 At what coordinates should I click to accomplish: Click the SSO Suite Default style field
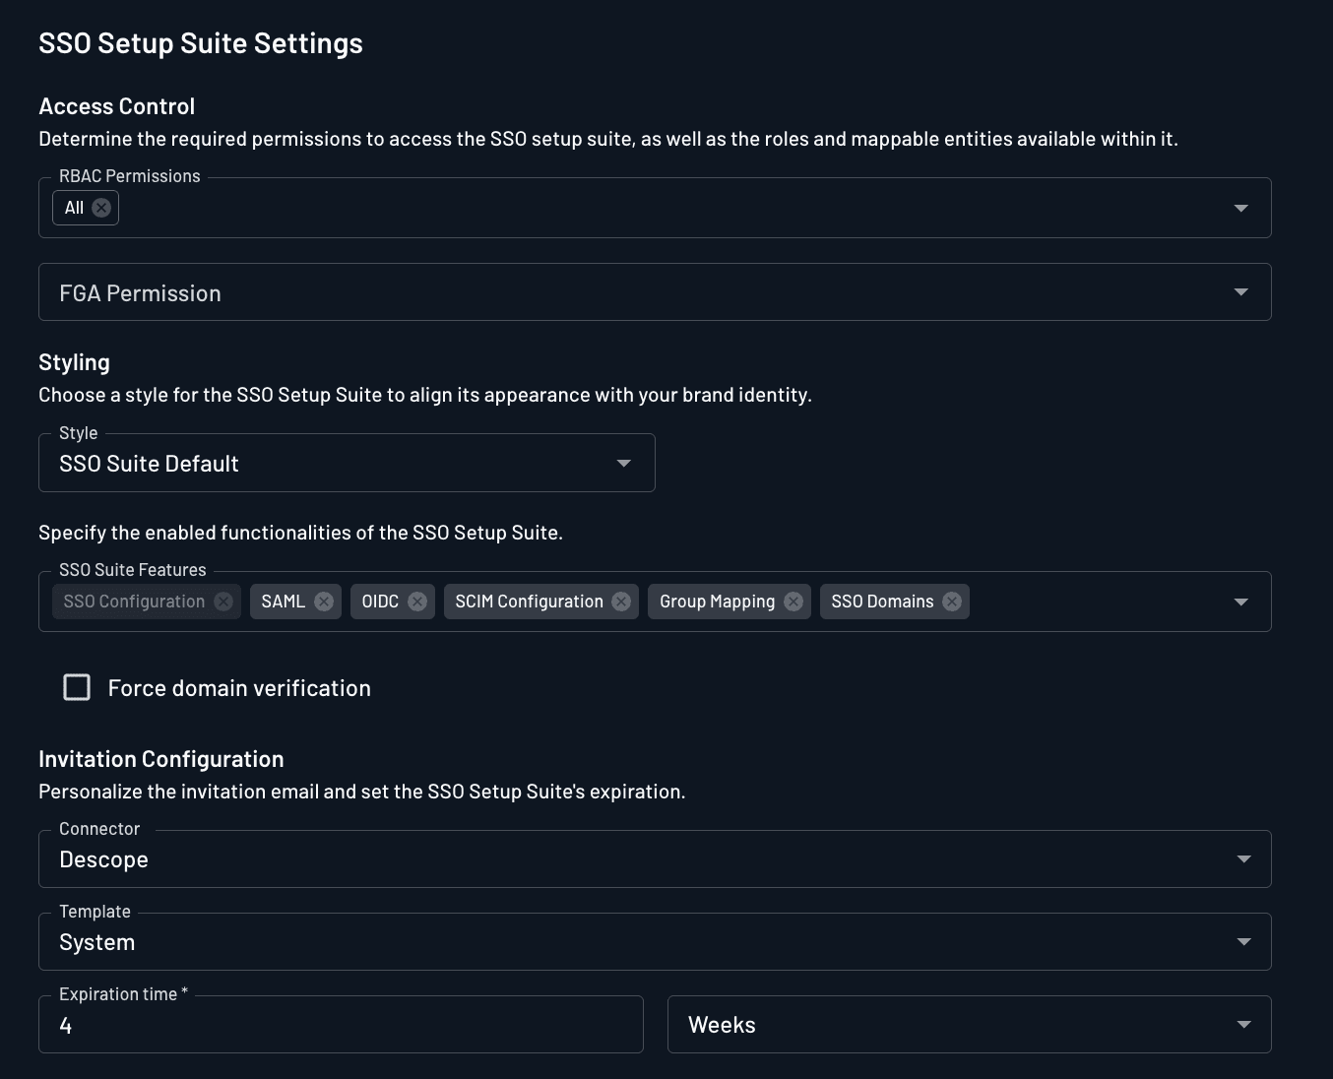click(x=295, y=463)
